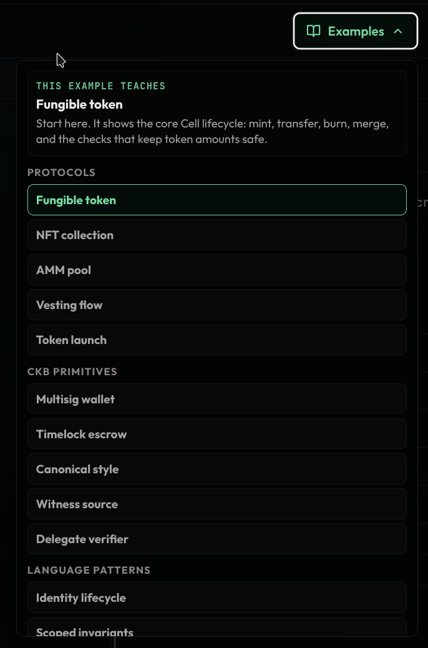The width and height of the screenshot is (428, 648).
Task: Select the Fungible token example
Action: tap(217, 200)
